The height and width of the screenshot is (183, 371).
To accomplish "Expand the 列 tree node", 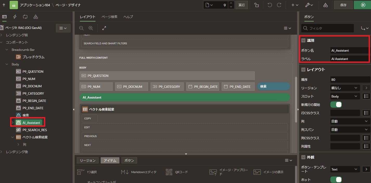I will pos(18,144).
